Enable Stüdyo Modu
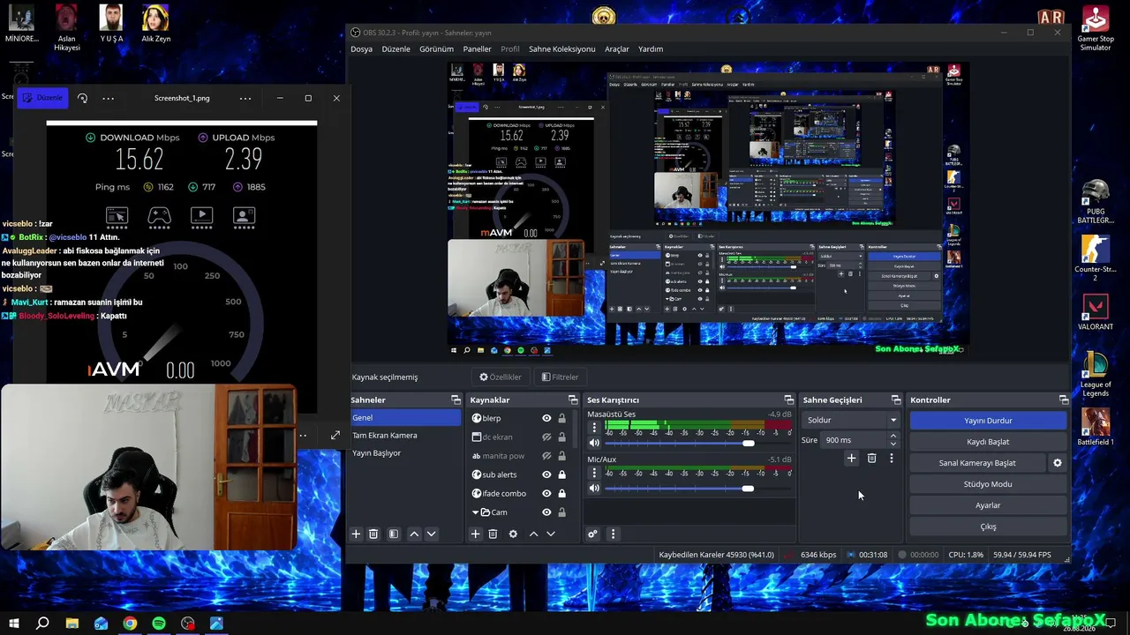This screenshot has height=635, width=1130. [x=988, y=484]
